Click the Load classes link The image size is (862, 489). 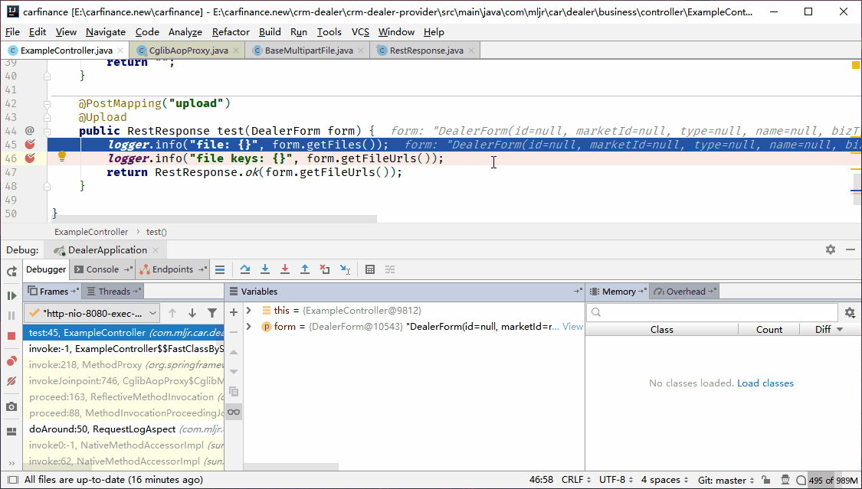pyautogui.click(x=765, y=383)
